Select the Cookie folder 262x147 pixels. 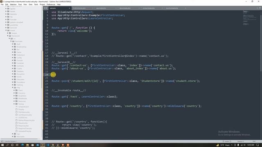19,69
